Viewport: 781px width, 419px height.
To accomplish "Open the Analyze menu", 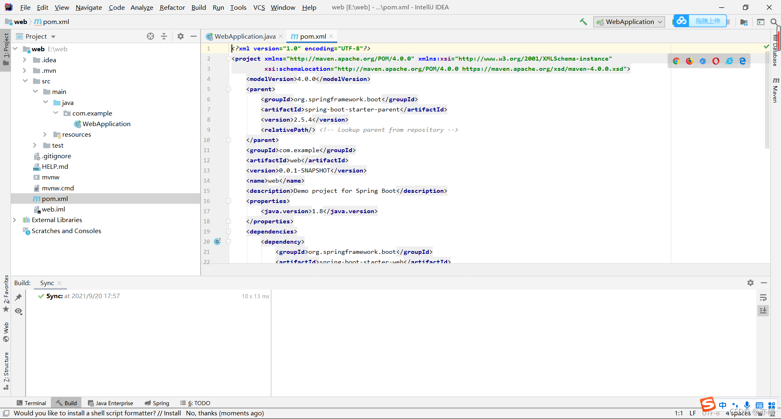I will click(142, 7).
